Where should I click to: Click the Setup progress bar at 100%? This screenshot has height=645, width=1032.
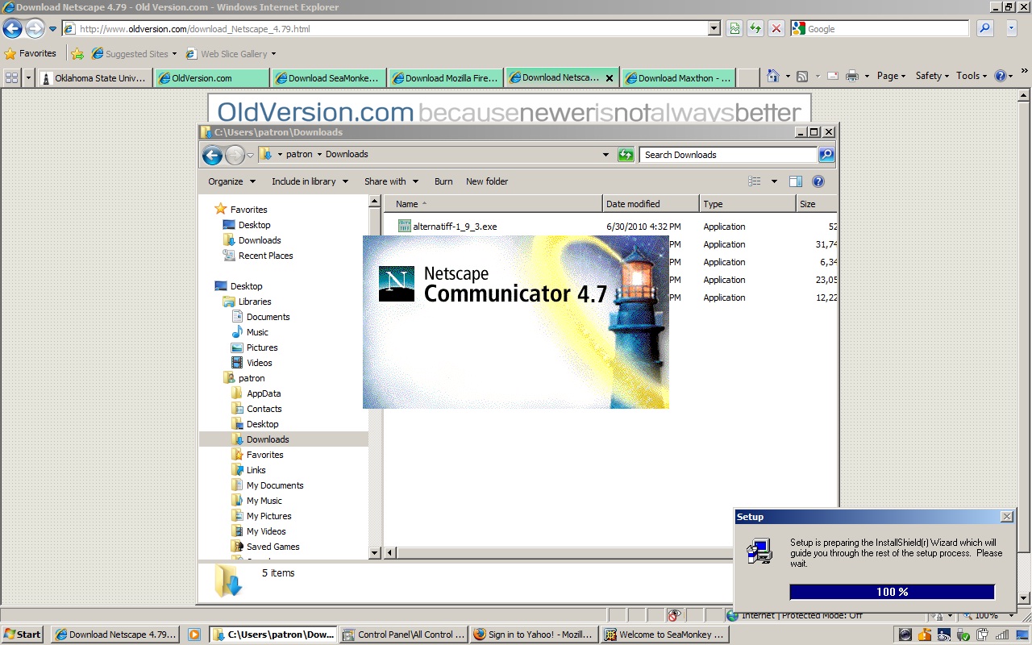tap(893, 592)
